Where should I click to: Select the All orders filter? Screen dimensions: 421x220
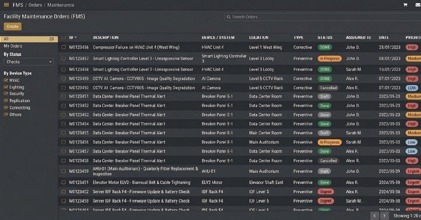click(x=29, y=39)
